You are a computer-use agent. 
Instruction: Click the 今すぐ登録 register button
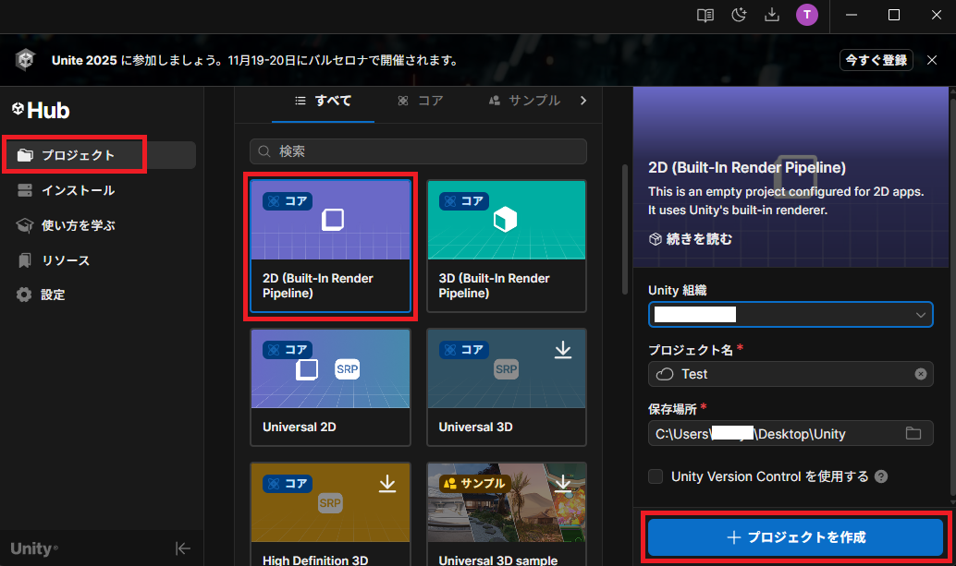pyautogui.click(x=876, y=60)
